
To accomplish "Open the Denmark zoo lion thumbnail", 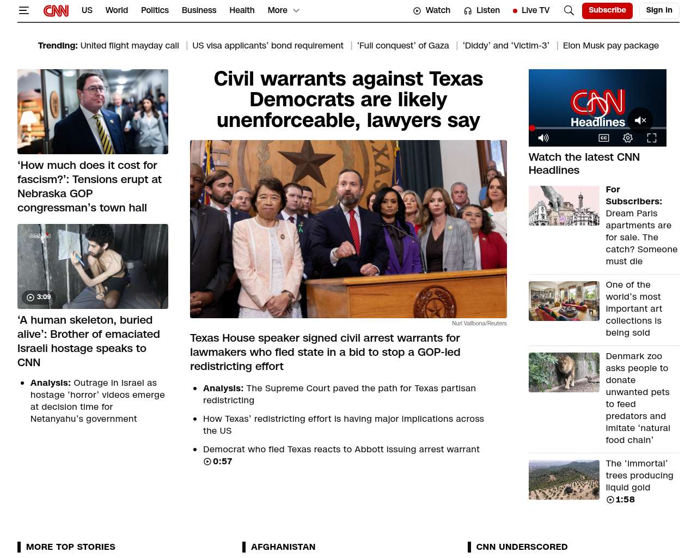I will point(564,372).
